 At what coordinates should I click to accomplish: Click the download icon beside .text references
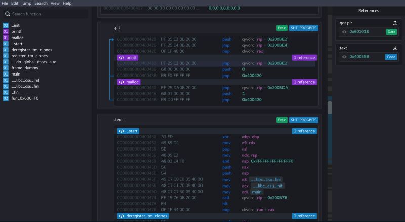(x=395, y=48)
